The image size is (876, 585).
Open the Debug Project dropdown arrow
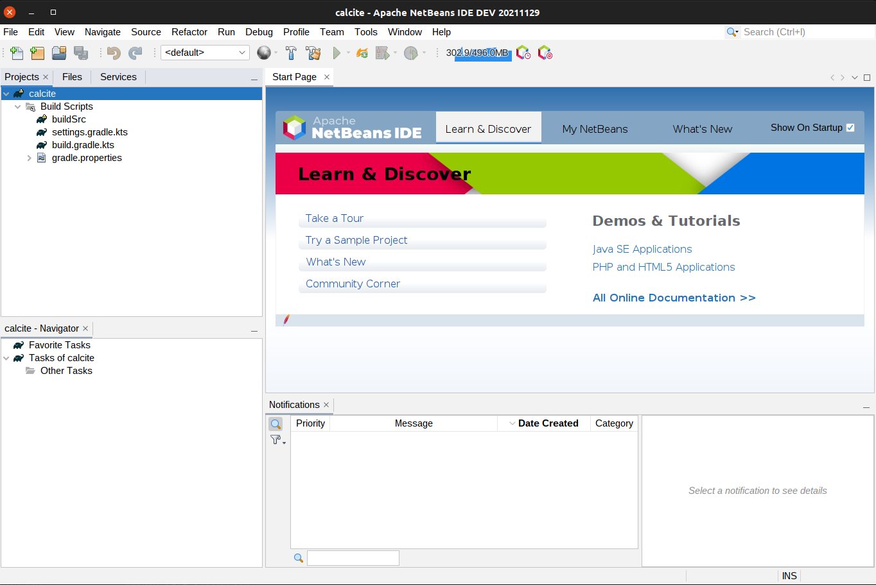pyautogui.click(x=395, y=53)
